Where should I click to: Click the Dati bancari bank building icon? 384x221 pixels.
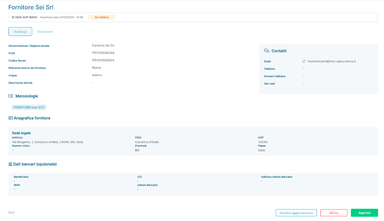[x=10, y=164]
